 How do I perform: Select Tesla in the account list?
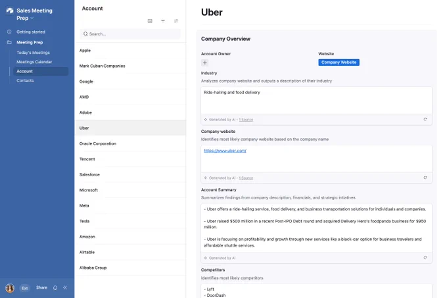click(130, 221)
